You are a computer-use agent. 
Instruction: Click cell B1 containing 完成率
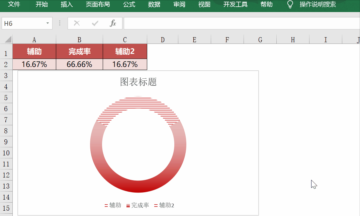click(79, 52)
